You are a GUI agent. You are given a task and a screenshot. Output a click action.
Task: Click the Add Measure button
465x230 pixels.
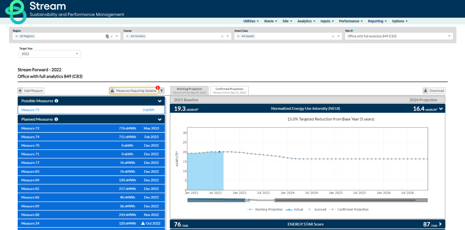[x=31, y=91]
